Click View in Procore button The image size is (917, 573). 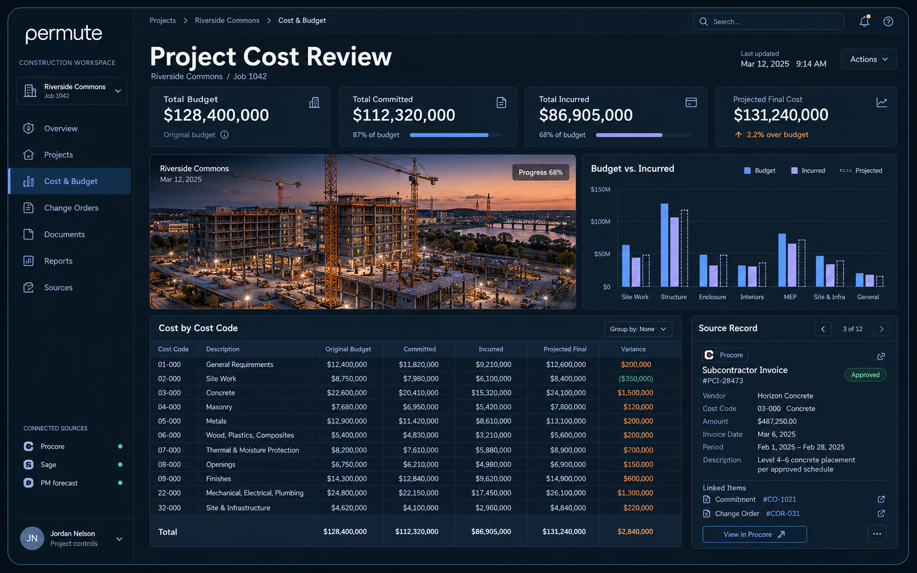[755, 534]
